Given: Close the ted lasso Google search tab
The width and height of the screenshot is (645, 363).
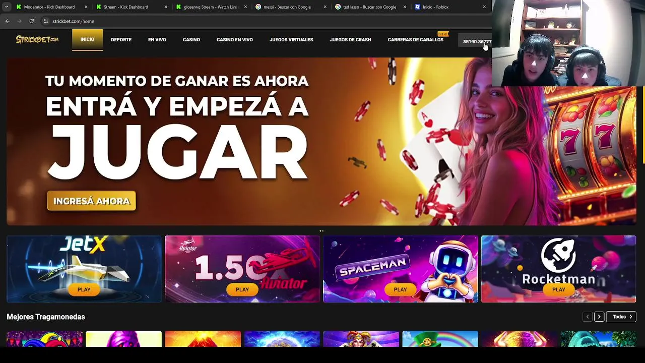Looking at the screenshot, I should tap(405, 7).
